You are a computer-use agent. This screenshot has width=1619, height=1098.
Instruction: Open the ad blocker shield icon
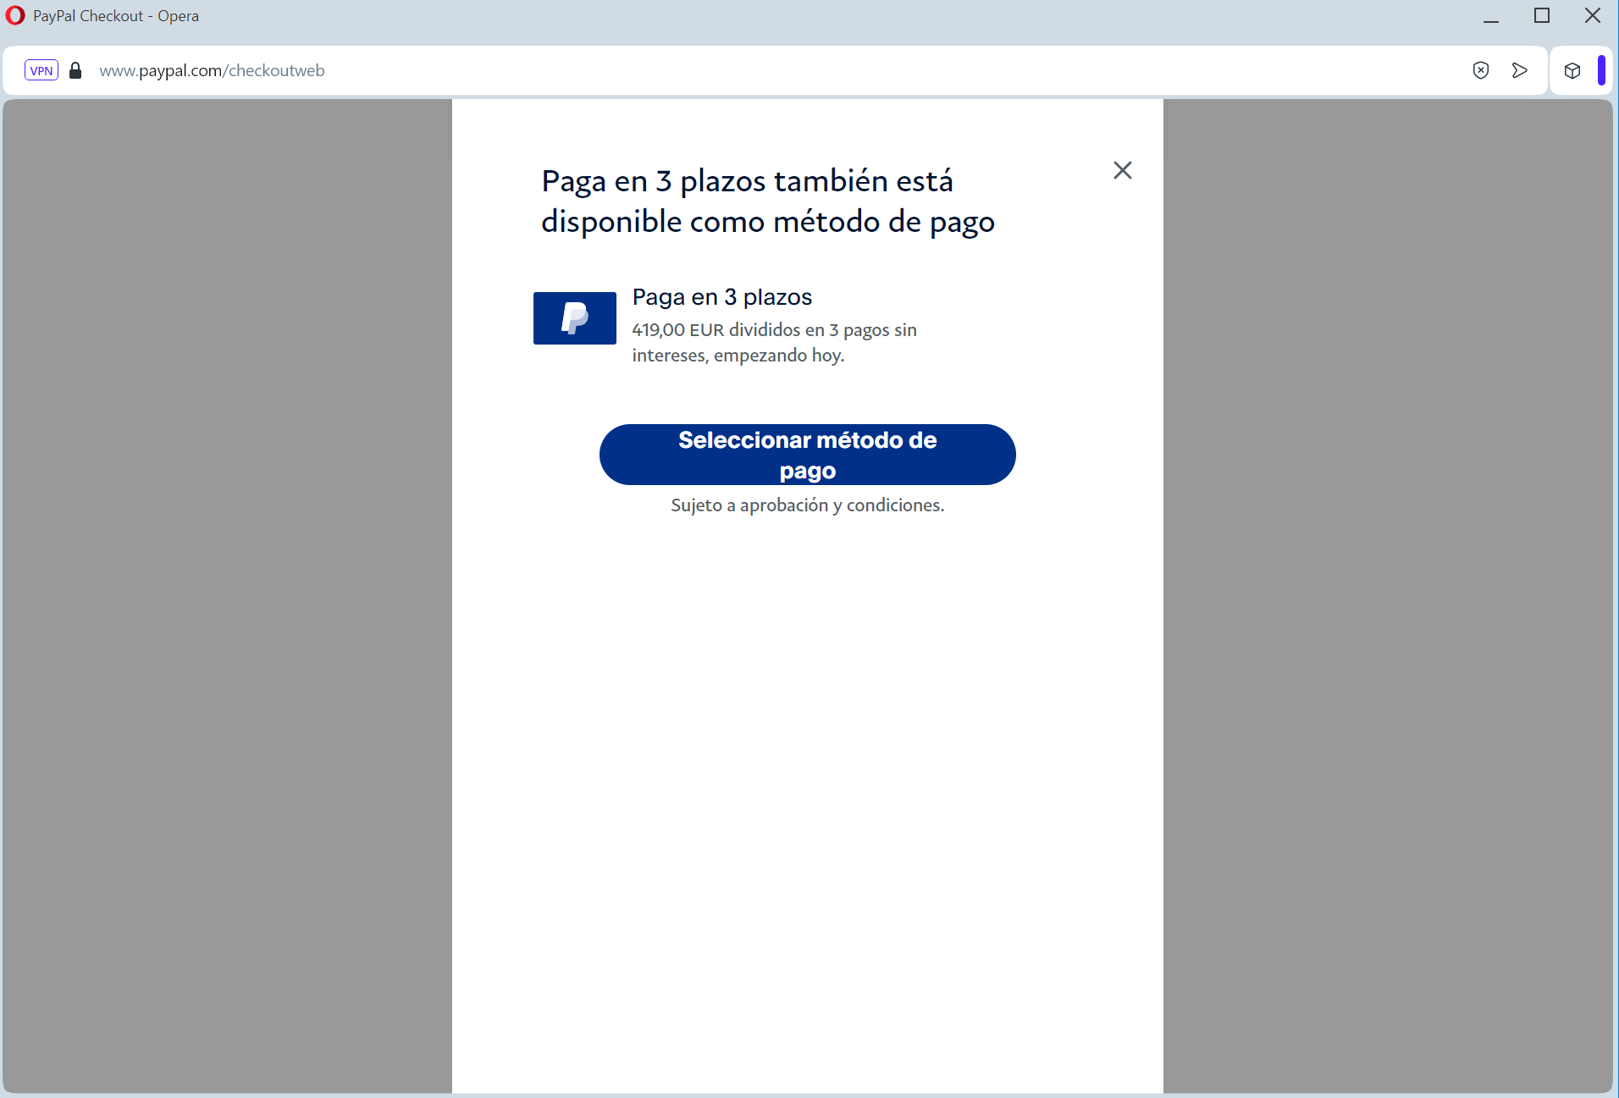coord(1480,70)
